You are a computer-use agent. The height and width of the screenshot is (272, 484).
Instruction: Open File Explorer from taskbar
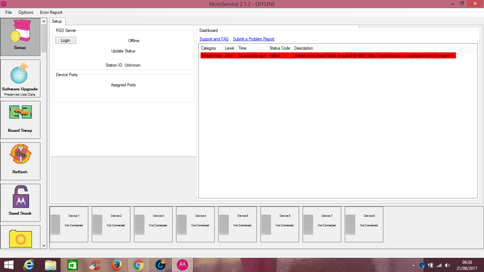click(x=51, y=265)
